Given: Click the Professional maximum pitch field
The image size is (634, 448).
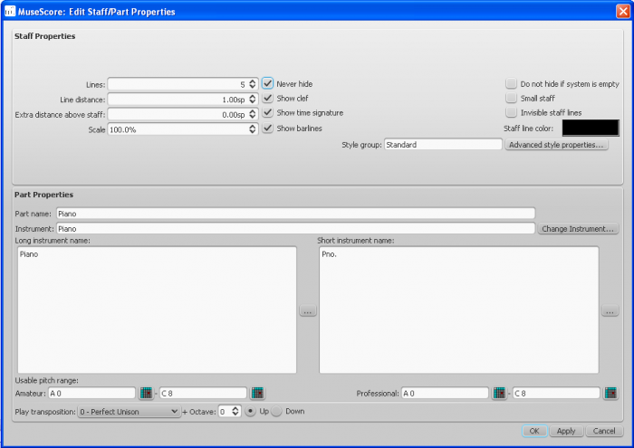Looking at the screenshot, I should pyautogui.click(x=556, y=393).
